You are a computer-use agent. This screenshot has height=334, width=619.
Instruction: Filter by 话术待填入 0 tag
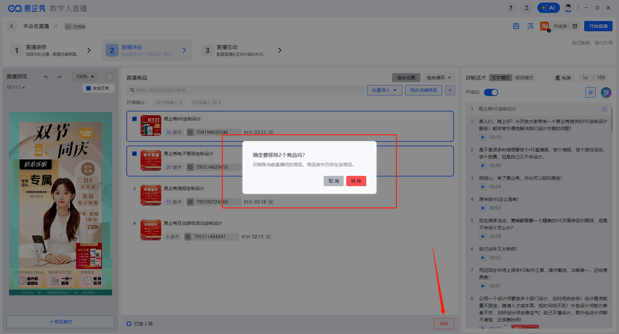point(169,102)
